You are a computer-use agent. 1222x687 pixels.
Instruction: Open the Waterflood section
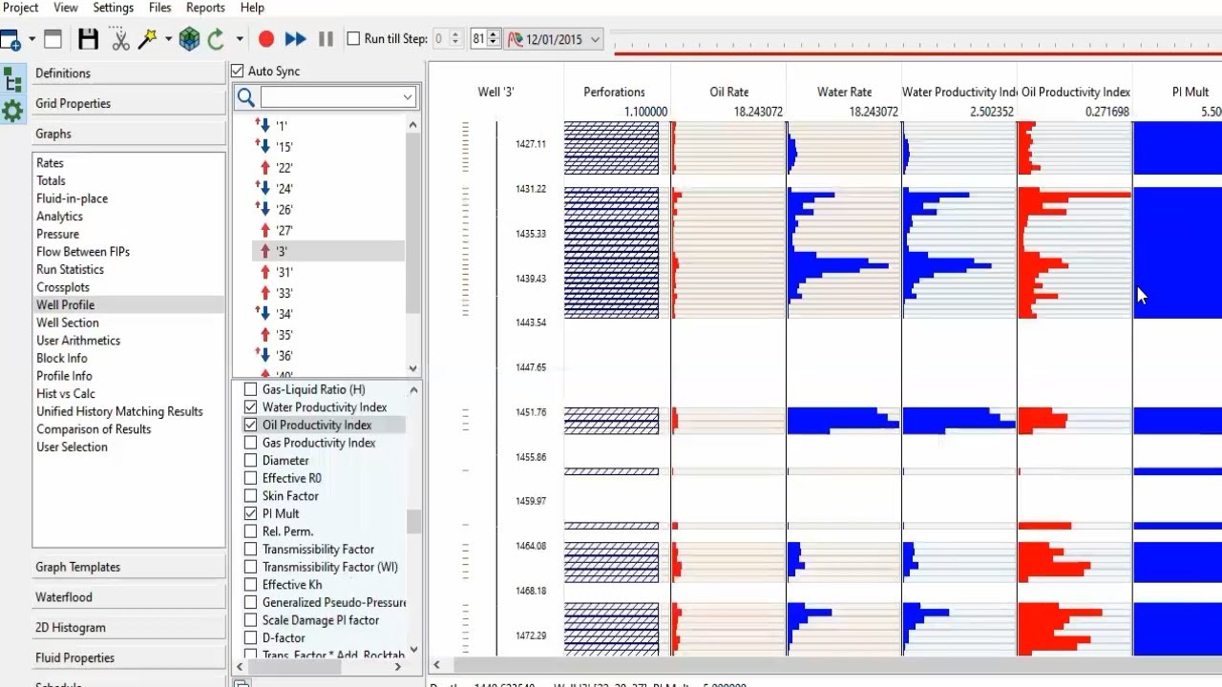[x=129, y=597]
